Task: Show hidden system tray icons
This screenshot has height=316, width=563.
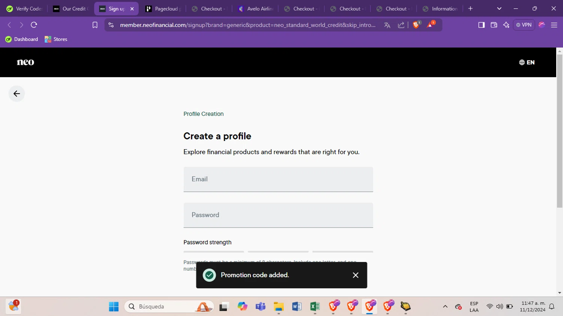Action: [x=445, y=307]
